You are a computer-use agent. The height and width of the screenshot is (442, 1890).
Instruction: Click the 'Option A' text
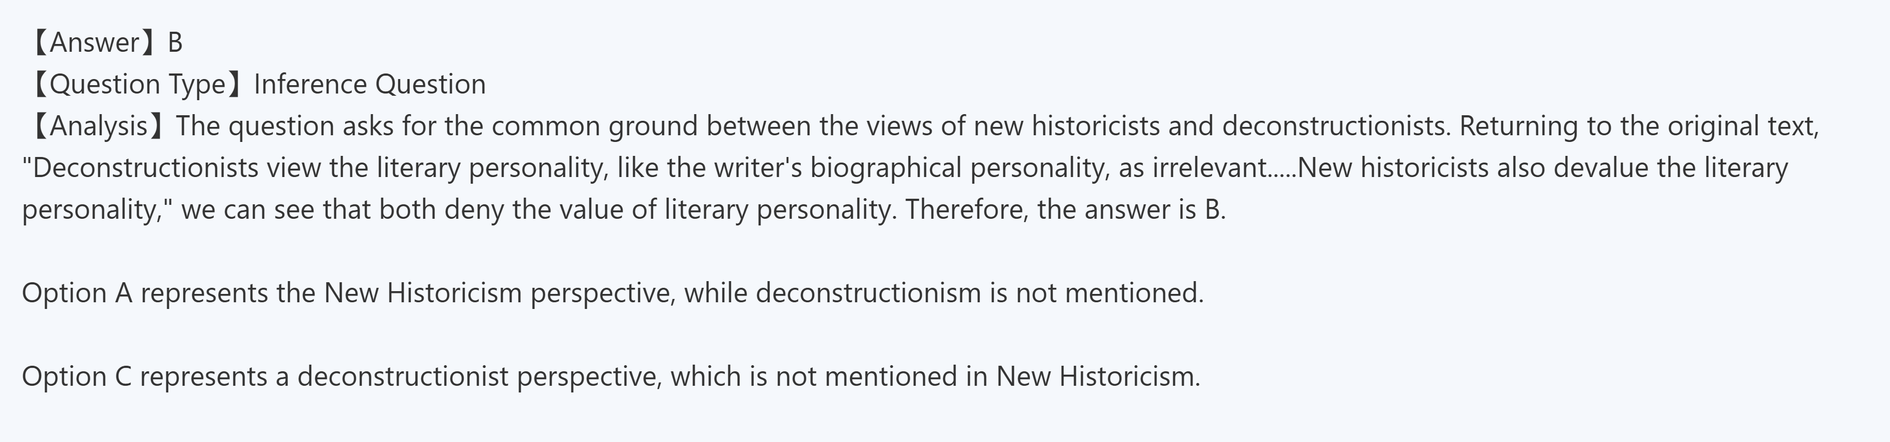77,293
